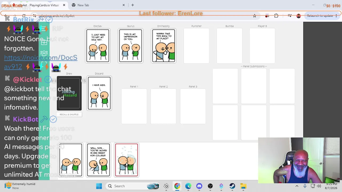
Task: Click the Joking Hazard draw deck
Action: (69, 93)
